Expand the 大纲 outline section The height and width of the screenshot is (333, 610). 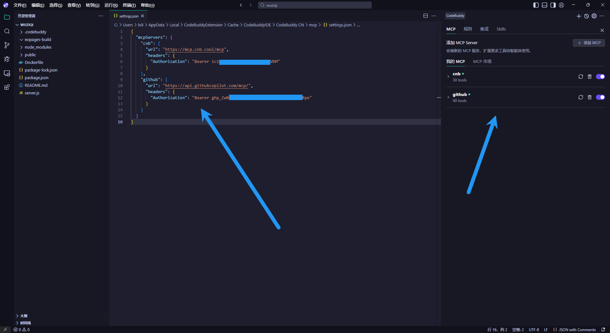tap(24, 316)
